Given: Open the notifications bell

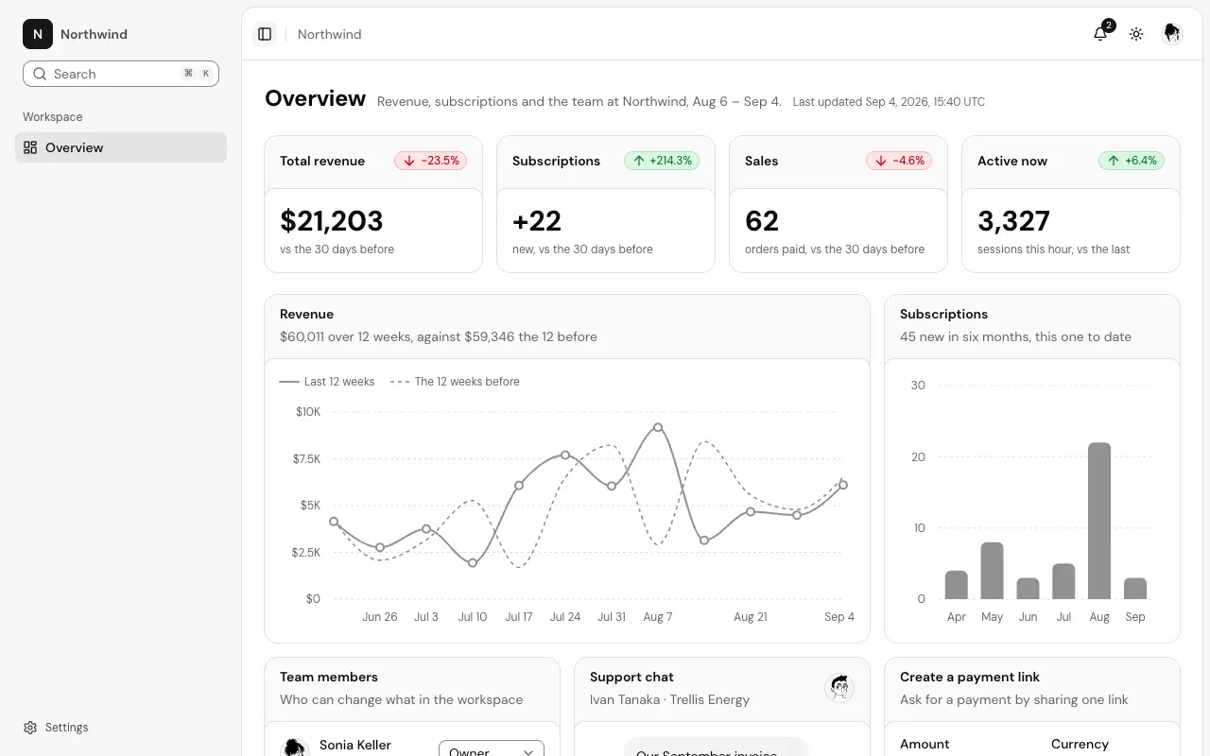Looking at the screenshot, I should coord(1100,34).
